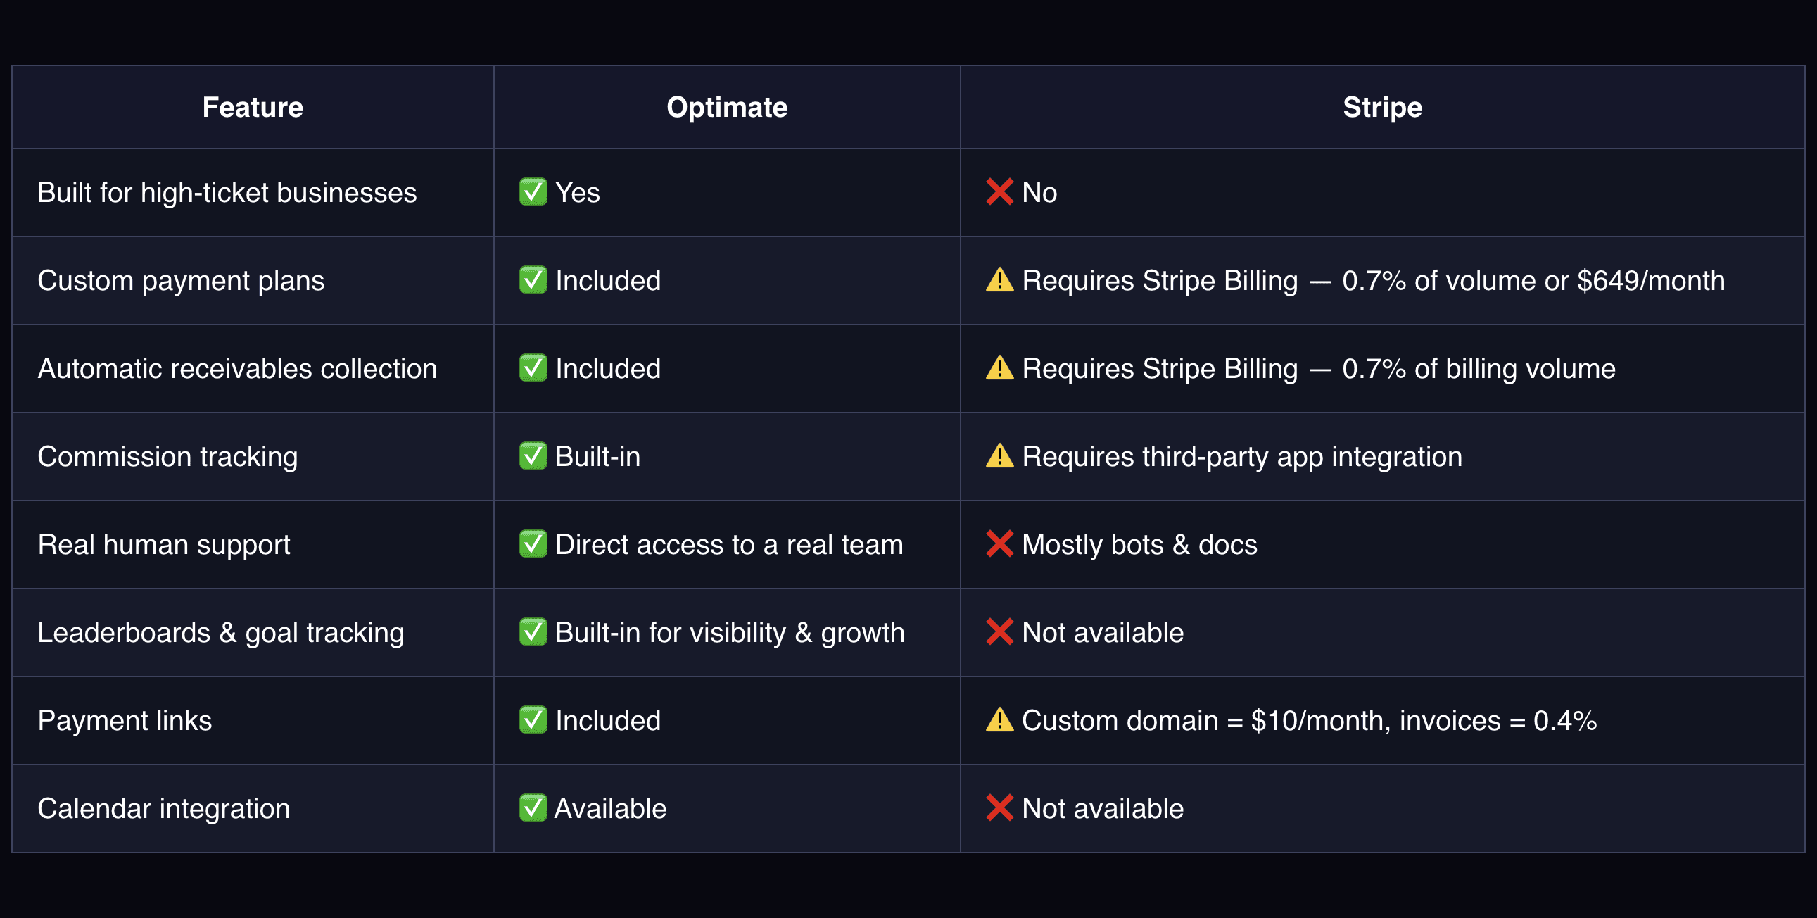
Task: Click warning icon beside Custom domain pricing
Action: [x=999, y=720]
